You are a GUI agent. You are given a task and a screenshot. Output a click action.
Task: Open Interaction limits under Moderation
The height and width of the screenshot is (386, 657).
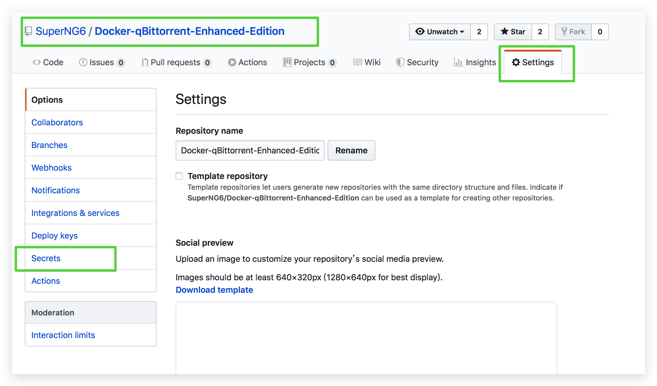(91, 335)
